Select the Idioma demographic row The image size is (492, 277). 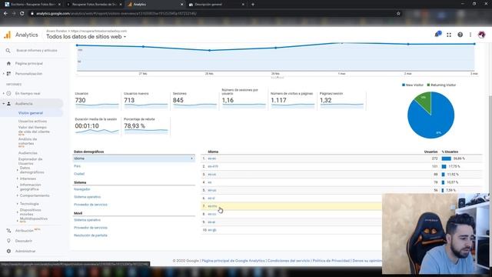coord(134,159)
